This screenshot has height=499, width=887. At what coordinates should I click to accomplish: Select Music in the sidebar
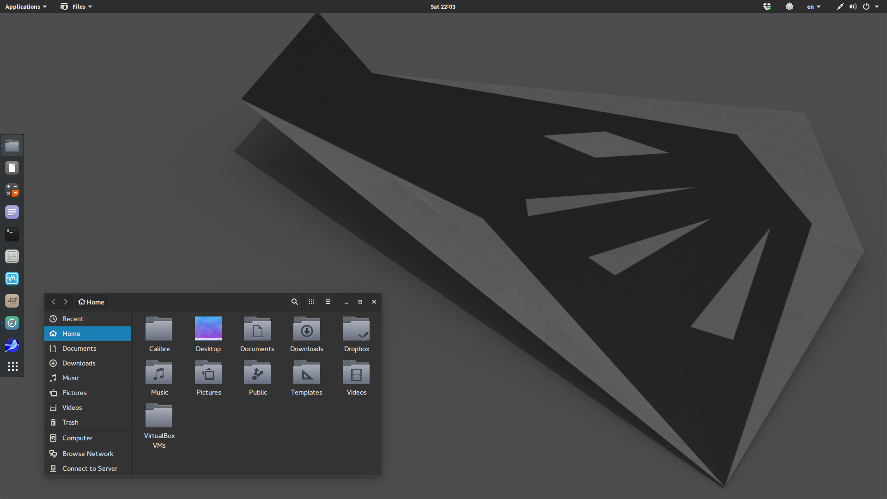(88, 378)
